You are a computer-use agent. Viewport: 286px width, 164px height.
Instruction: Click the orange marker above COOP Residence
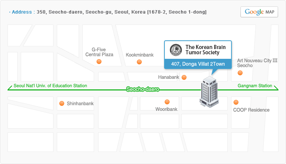236,102
